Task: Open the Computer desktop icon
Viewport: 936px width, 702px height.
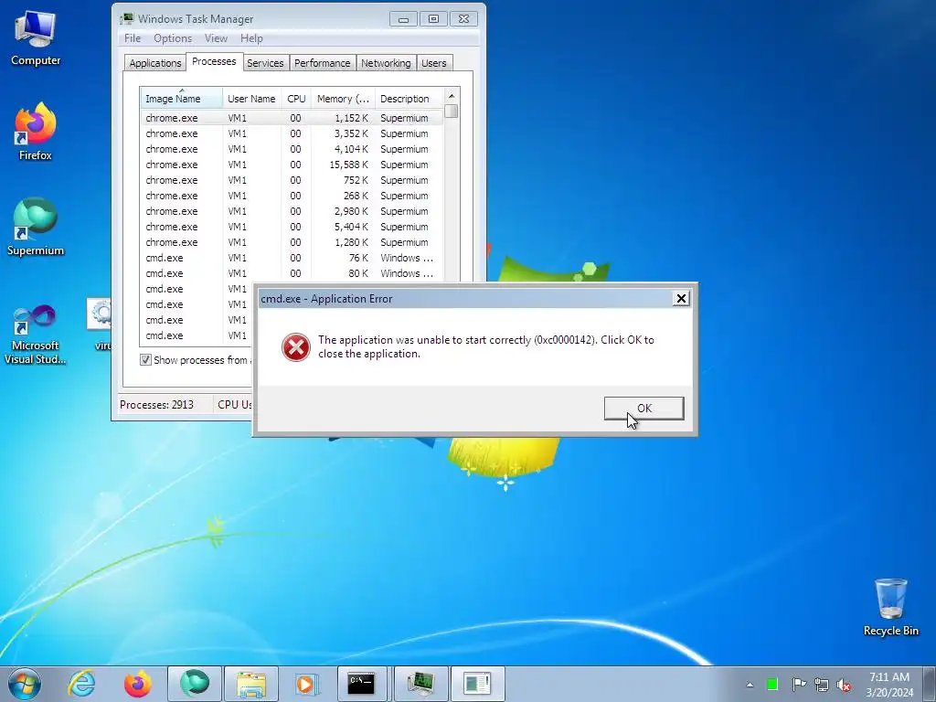Action: point(36,38)
